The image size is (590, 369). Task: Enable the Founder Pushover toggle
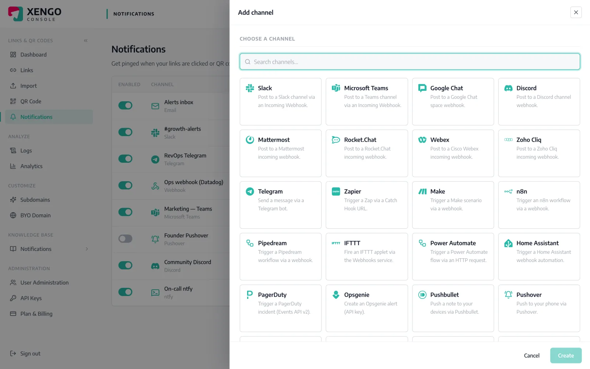coord(125,239)
